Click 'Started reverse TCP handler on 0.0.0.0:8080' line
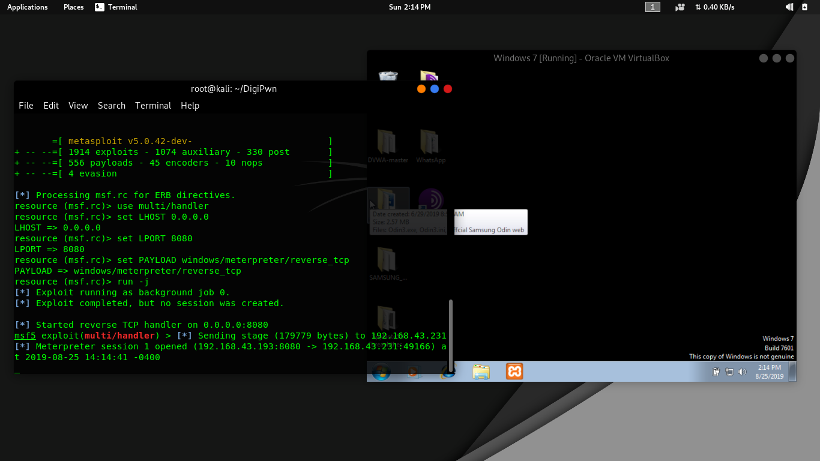This screenshot has width=820, height=461. (x=141, y=325)
